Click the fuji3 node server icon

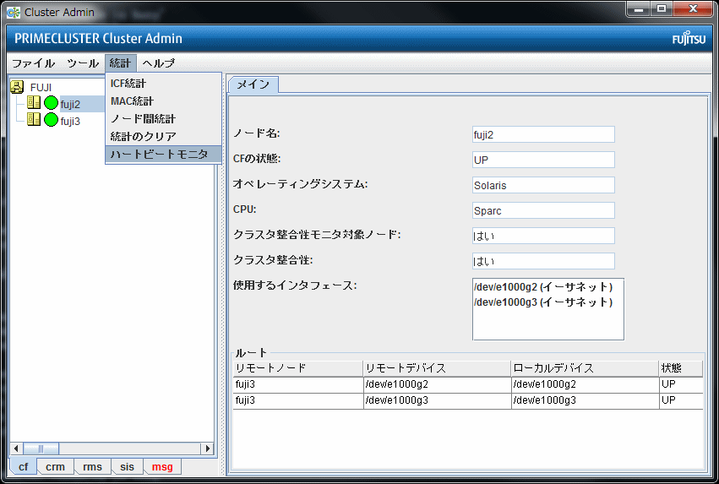point(34,120)
